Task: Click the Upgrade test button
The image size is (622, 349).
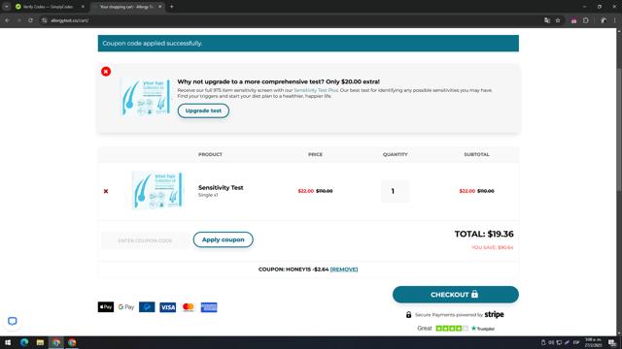Action: click(203, 111)
